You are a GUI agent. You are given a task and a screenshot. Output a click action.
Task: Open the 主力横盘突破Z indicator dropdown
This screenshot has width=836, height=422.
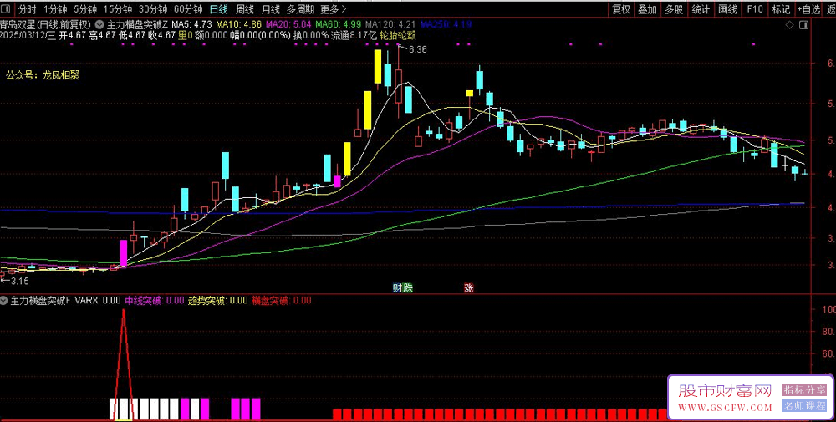point(99,24)
